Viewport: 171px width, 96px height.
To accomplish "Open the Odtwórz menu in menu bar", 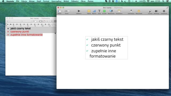I will pyautogui.click(x=75, y=1).
